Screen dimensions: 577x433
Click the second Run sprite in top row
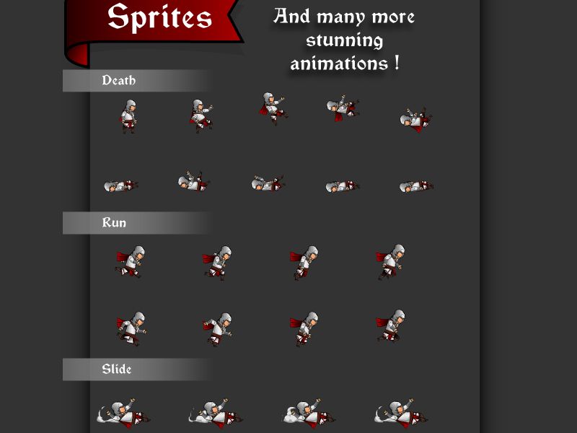[217, 263]
